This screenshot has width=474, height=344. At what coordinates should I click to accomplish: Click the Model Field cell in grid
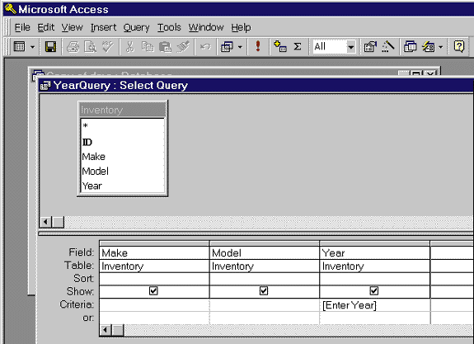point(265,253)
